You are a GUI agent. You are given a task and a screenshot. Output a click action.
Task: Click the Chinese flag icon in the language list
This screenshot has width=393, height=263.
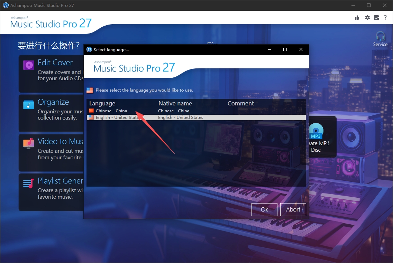click(91, 111)
